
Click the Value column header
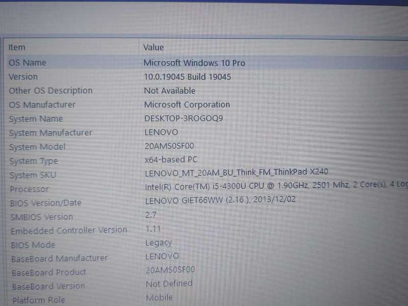coord(154,47)
